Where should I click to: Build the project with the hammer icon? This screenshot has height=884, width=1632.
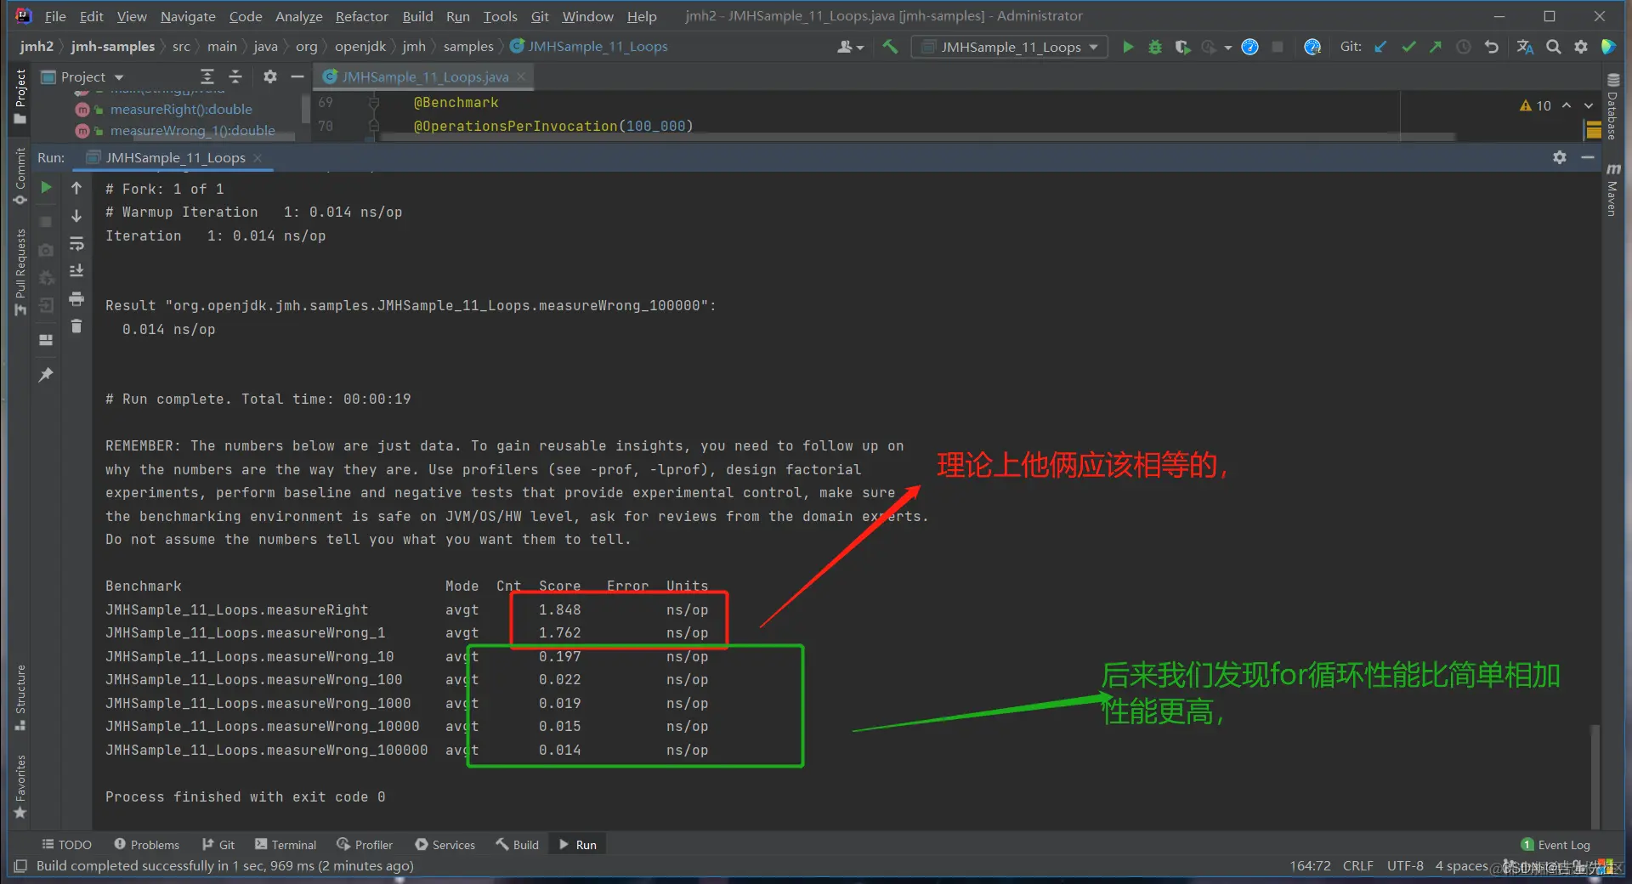[889, 47]
